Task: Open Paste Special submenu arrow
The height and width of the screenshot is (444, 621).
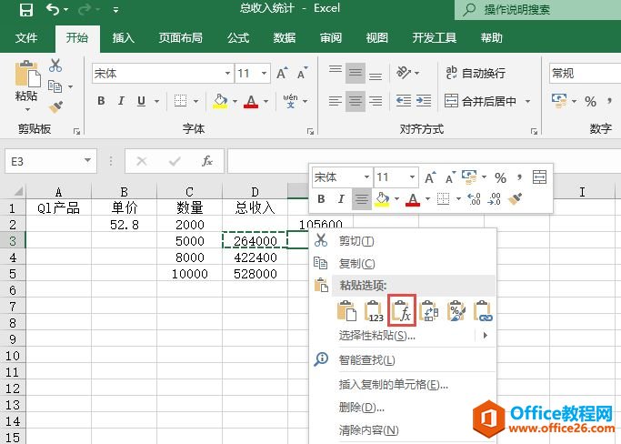Action: click(486, 336)
